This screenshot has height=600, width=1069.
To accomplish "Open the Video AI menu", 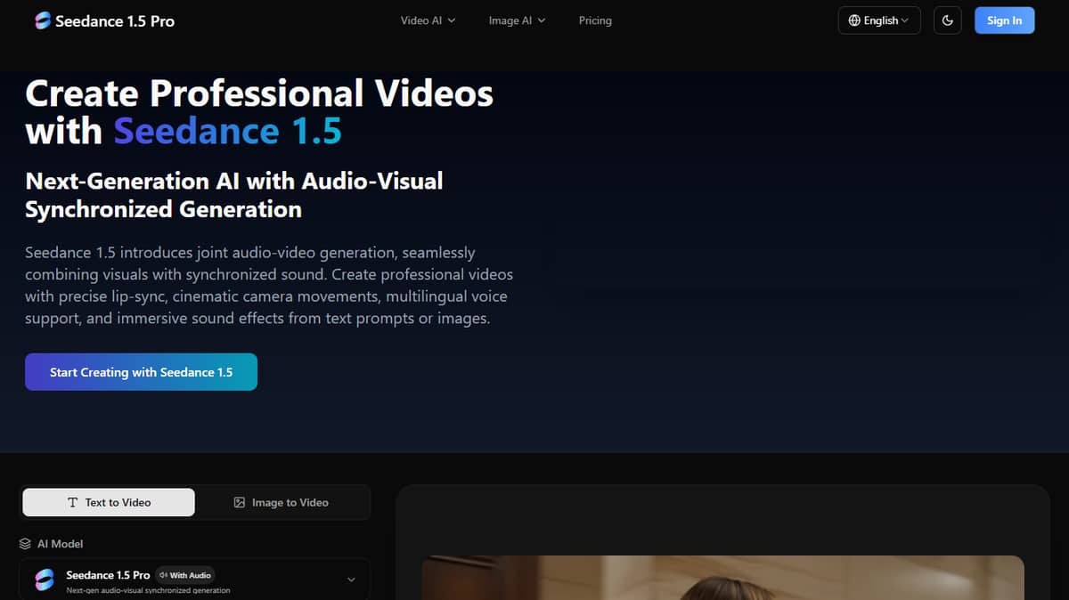I will [x=428, y=20].
